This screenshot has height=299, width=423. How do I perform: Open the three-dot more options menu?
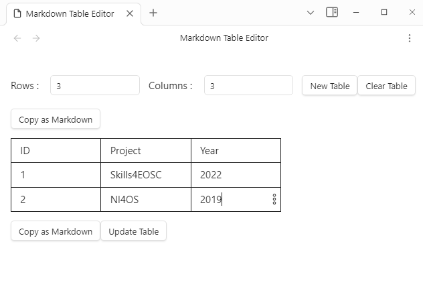[x=410, y=38]
